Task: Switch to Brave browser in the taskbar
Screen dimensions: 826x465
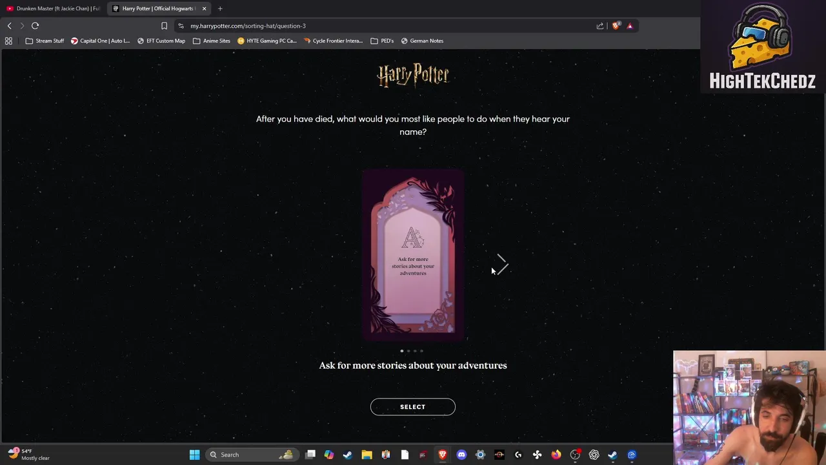Action: pyautogui.click(x=443, y=455)
